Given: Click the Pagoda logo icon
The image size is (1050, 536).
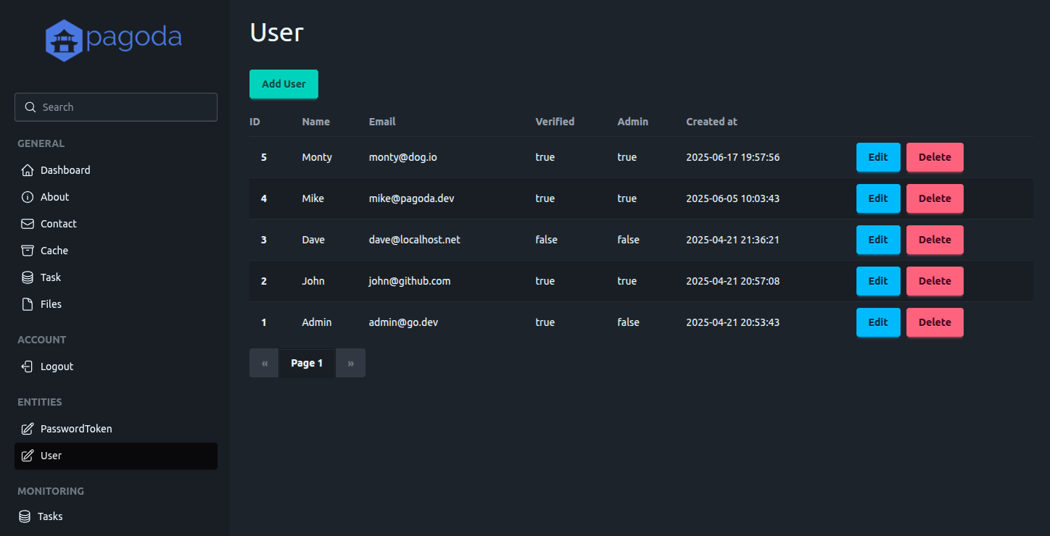Looking at the screenshot, I should [65, 40].
